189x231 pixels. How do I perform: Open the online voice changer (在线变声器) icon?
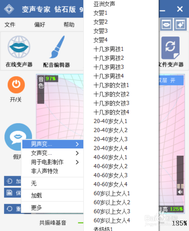click(19, 47)
